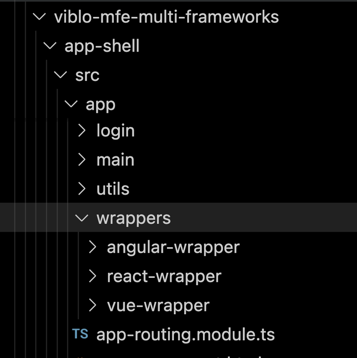
Task: Expand the angular-wrapper folder
Action: (92, 247)
